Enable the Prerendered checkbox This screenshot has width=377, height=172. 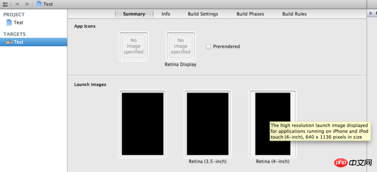coord(208,47)
